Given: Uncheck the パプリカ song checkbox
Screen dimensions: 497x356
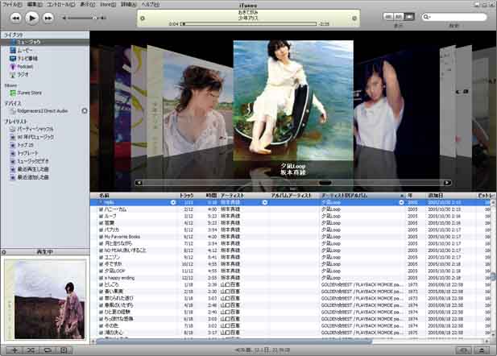Looking at the screenshot, I should 101,230.
